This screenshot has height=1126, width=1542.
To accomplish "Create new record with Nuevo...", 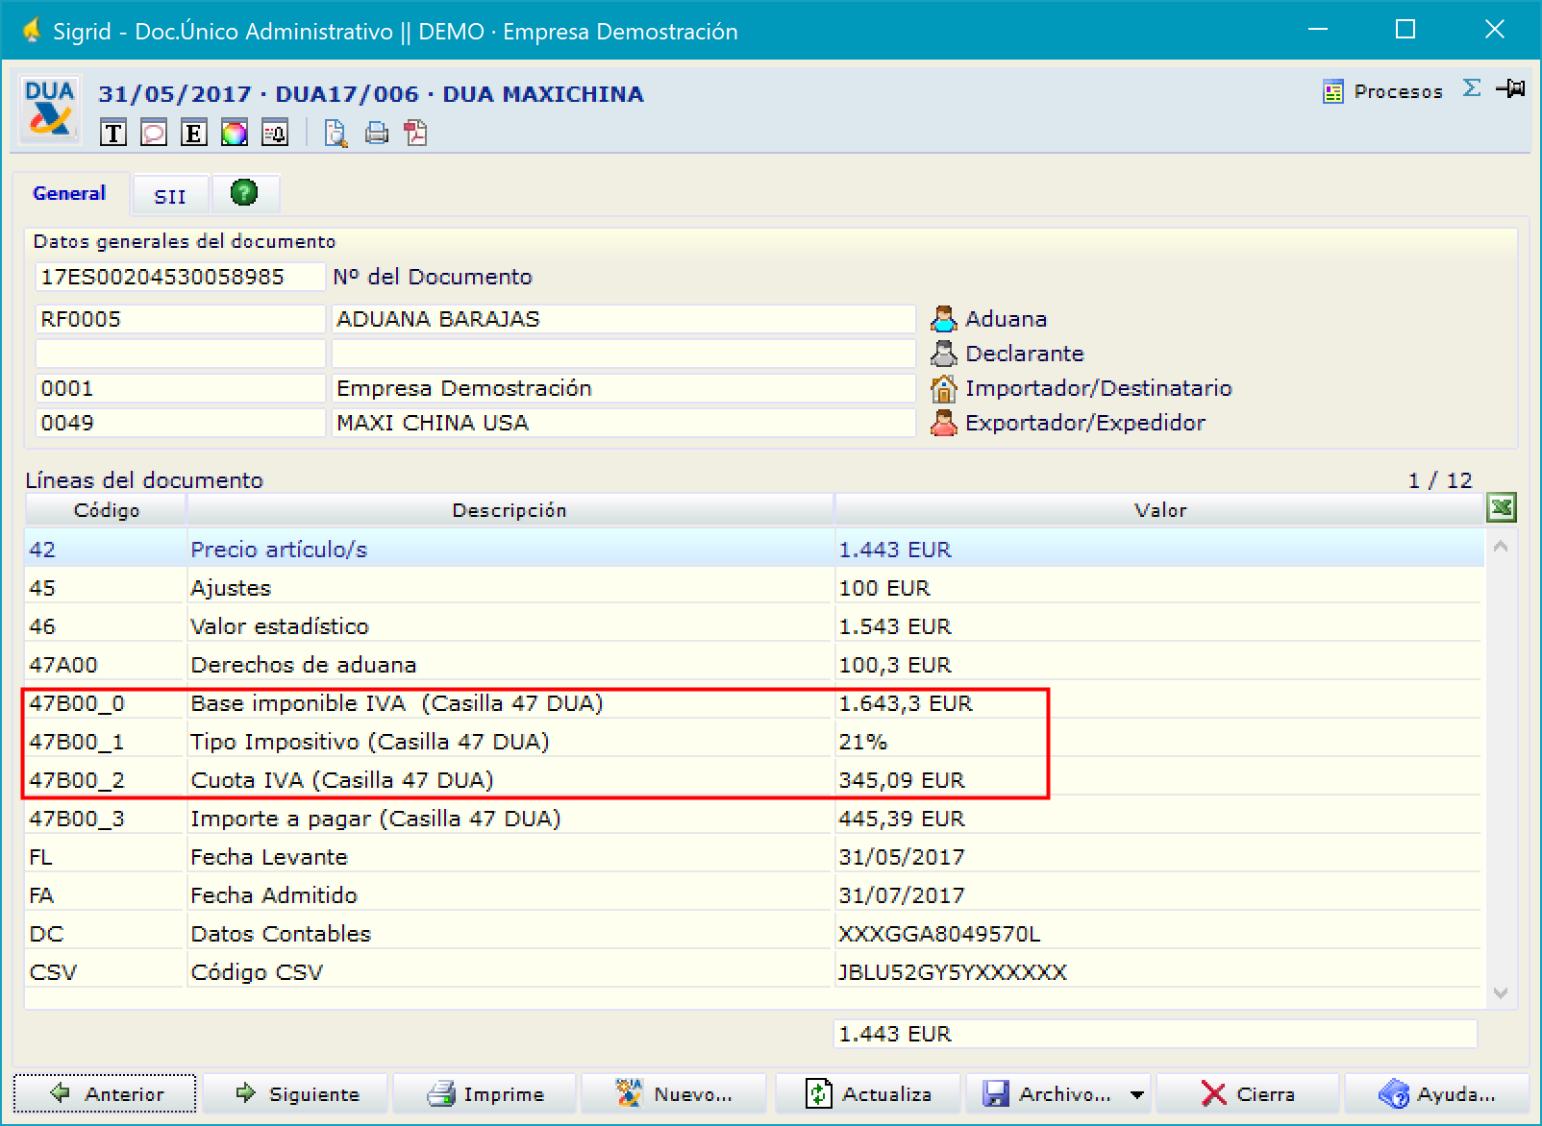I will pyautogui.click(x=675, y=1093).
